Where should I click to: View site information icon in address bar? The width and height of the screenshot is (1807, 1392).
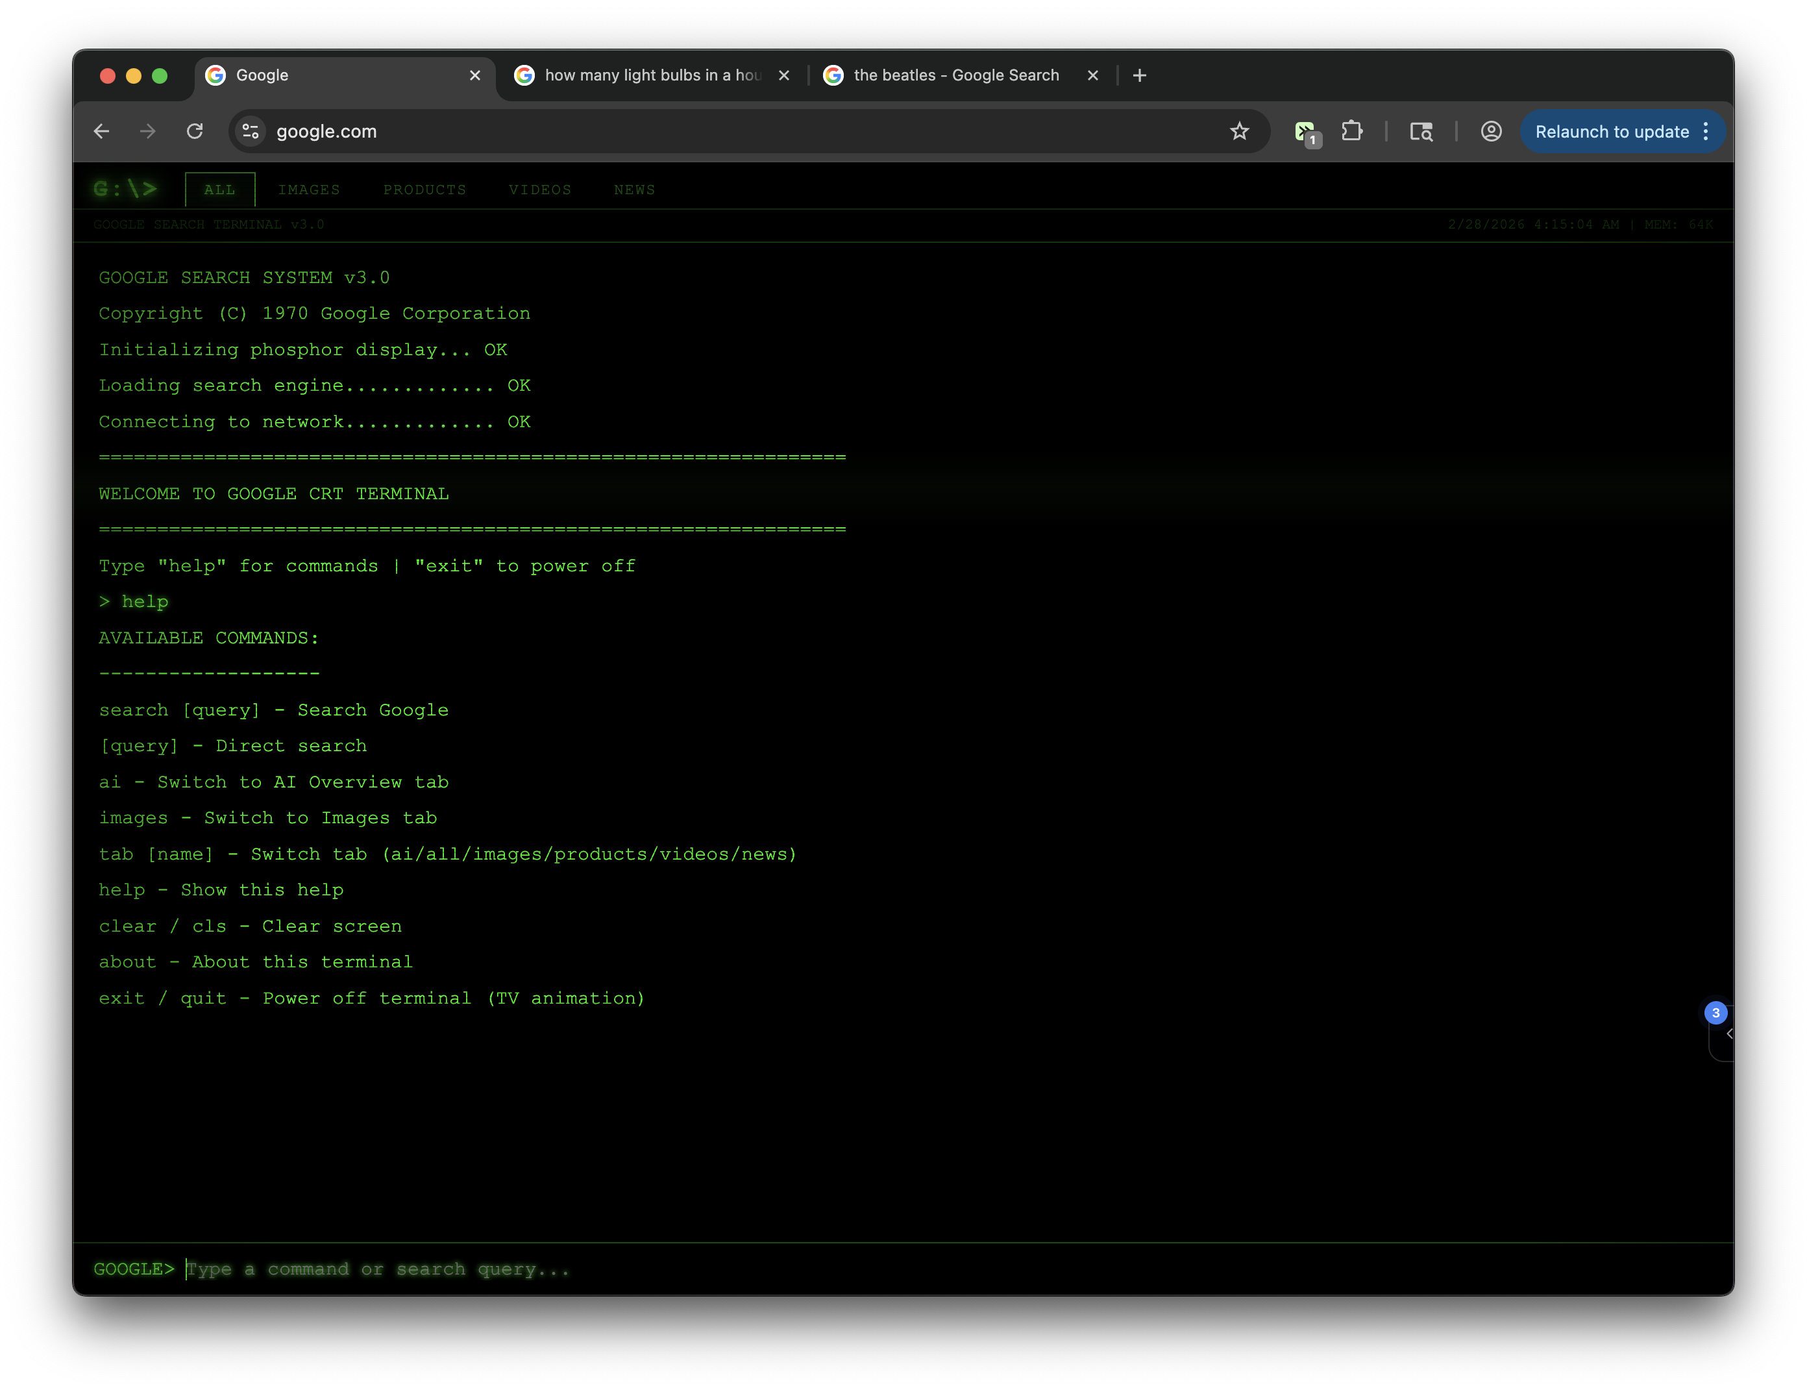251,132
